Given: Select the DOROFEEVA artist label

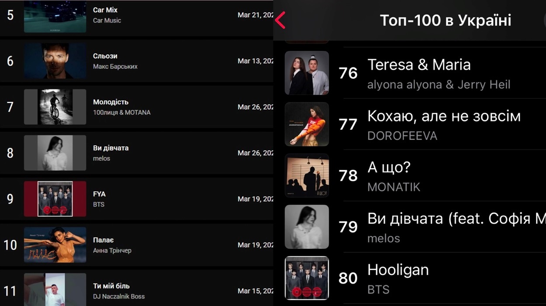Looking at the screenshot, I should click(402, 136).
